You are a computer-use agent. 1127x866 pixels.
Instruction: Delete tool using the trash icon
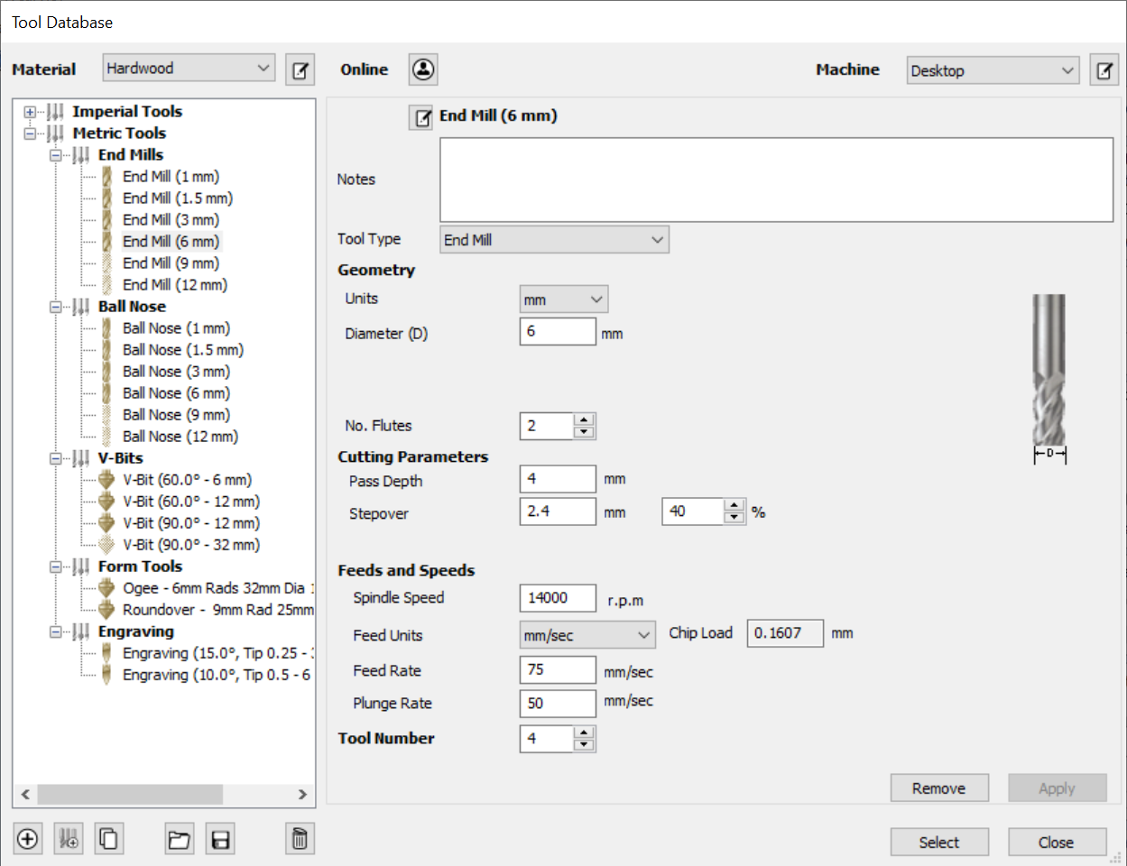pyautogui.click(x=300, y=839)
